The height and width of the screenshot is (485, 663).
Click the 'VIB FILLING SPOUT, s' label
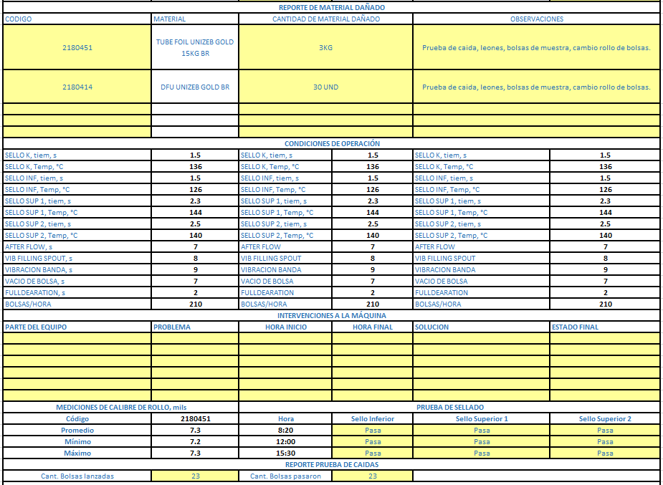point(77,258)
